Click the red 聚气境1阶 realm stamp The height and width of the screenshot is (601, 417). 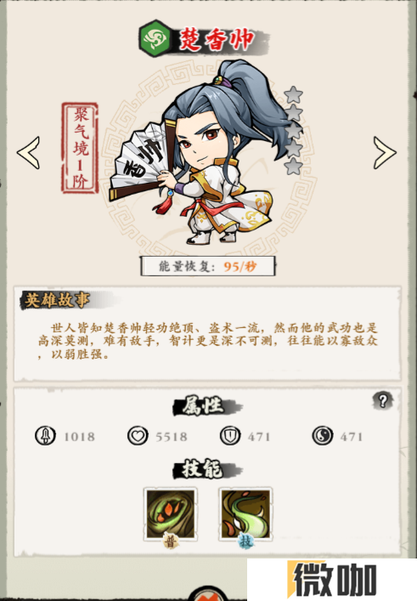pyautogui.click(x=81, y=148)
